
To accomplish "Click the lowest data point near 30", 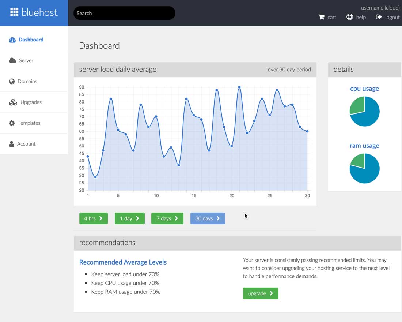I will [95, 177].
